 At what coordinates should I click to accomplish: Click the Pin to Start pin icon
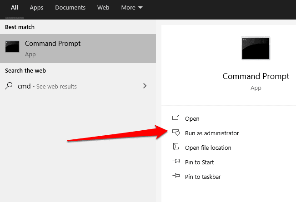coord(176,162)
